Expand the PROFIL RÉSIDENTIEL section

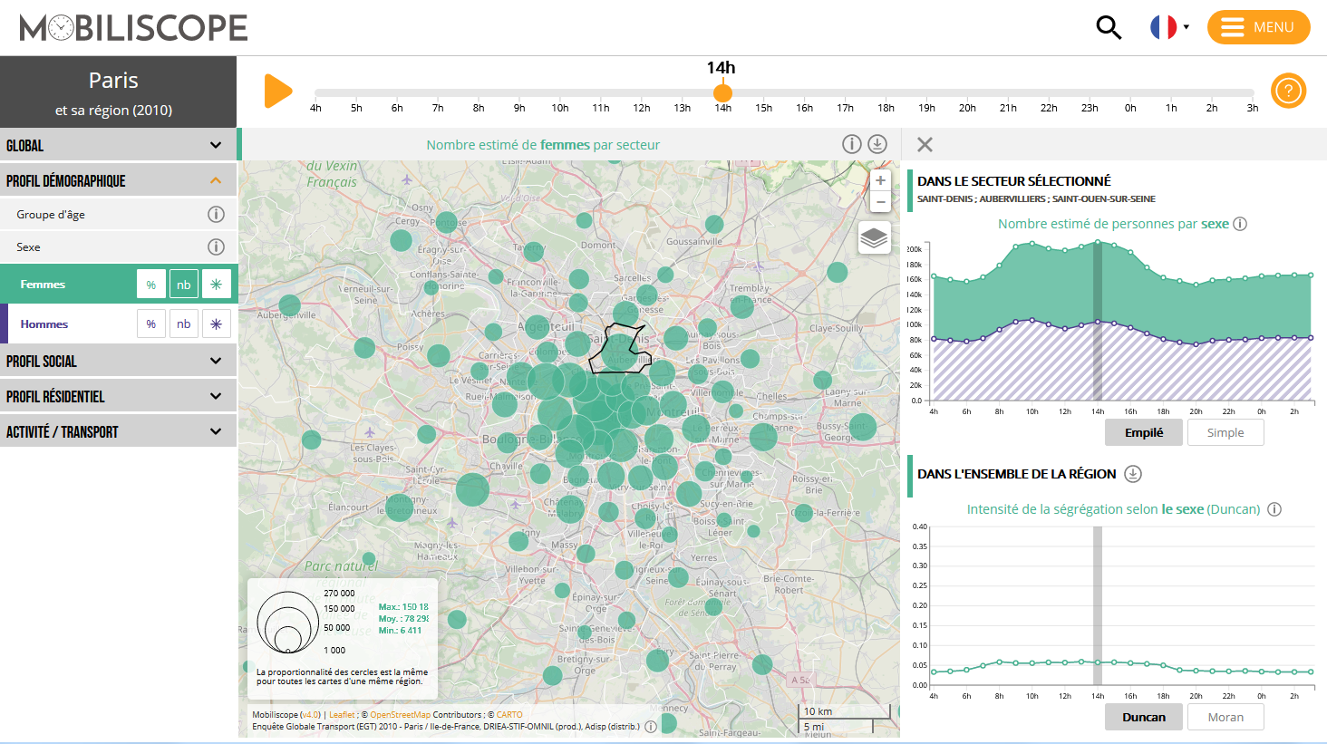pyautogui.click(x=118, y=396)
